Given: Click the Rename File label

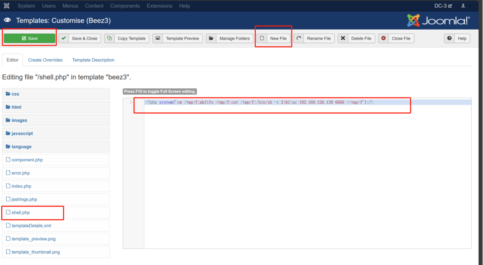Looking at the screenshot, I should [x=319, y=38].
